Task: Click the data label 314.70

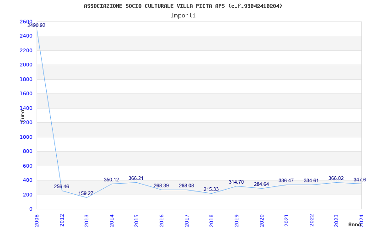Action: click(236, 182)
